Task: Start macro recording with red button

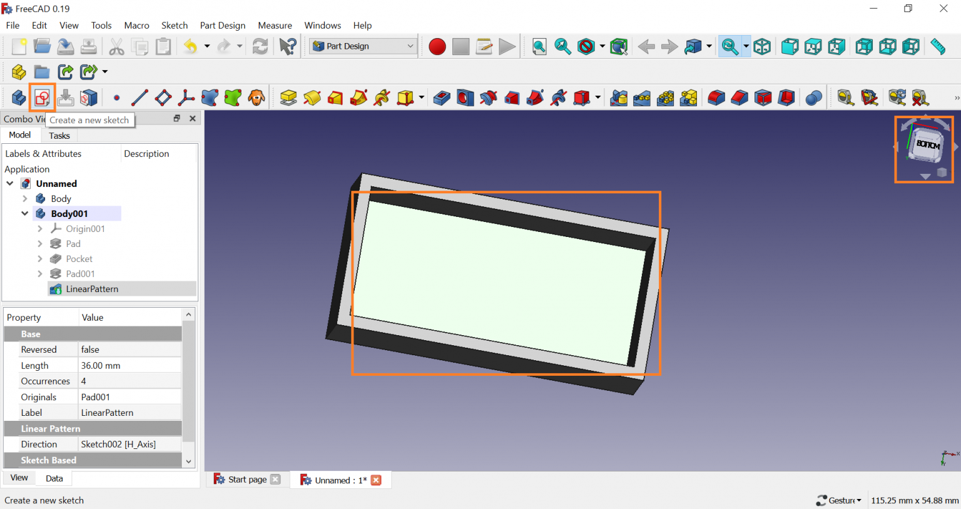Action: pos(437,46)
